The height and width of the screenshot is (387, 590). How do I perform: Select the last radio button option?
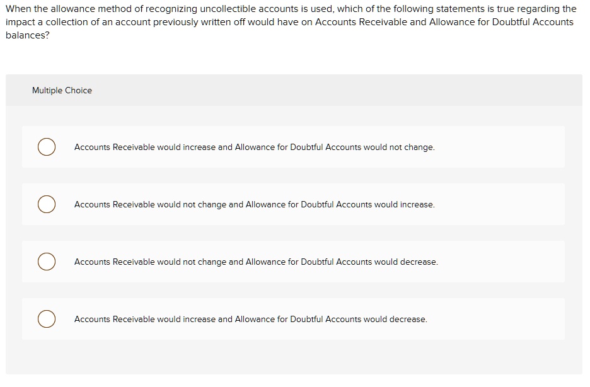tap(46, 319)
